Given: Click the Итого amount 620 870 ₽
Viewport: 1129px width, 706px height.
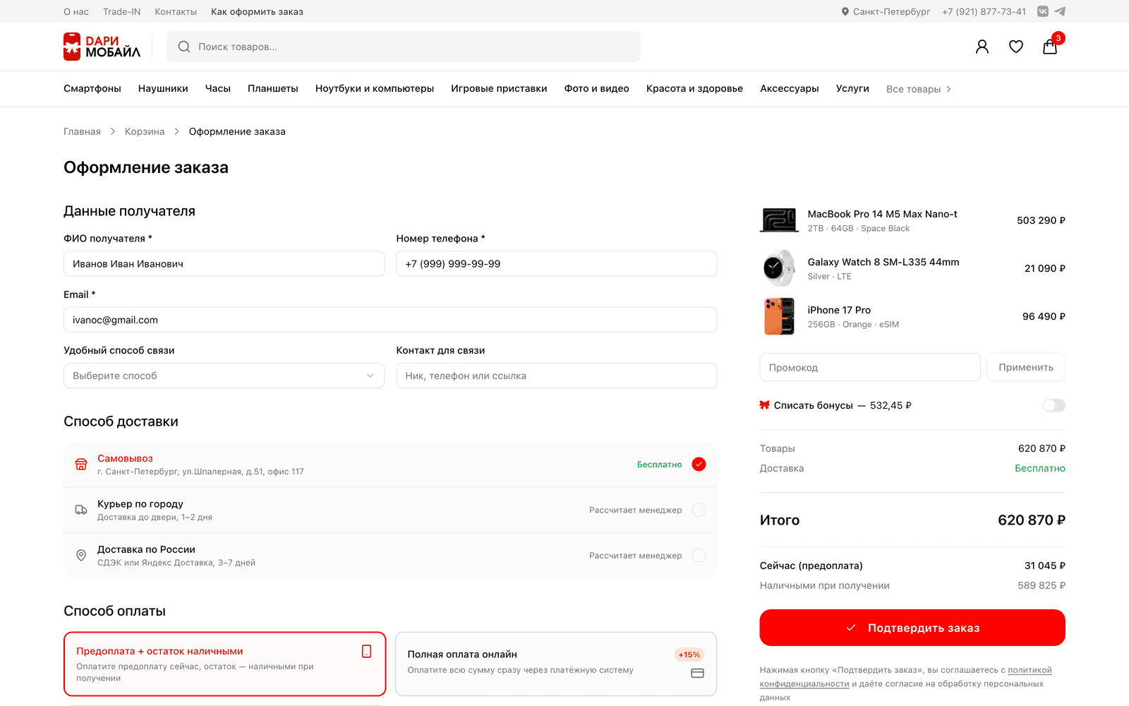Looking at the screenshot, I should click(1032, 520).
